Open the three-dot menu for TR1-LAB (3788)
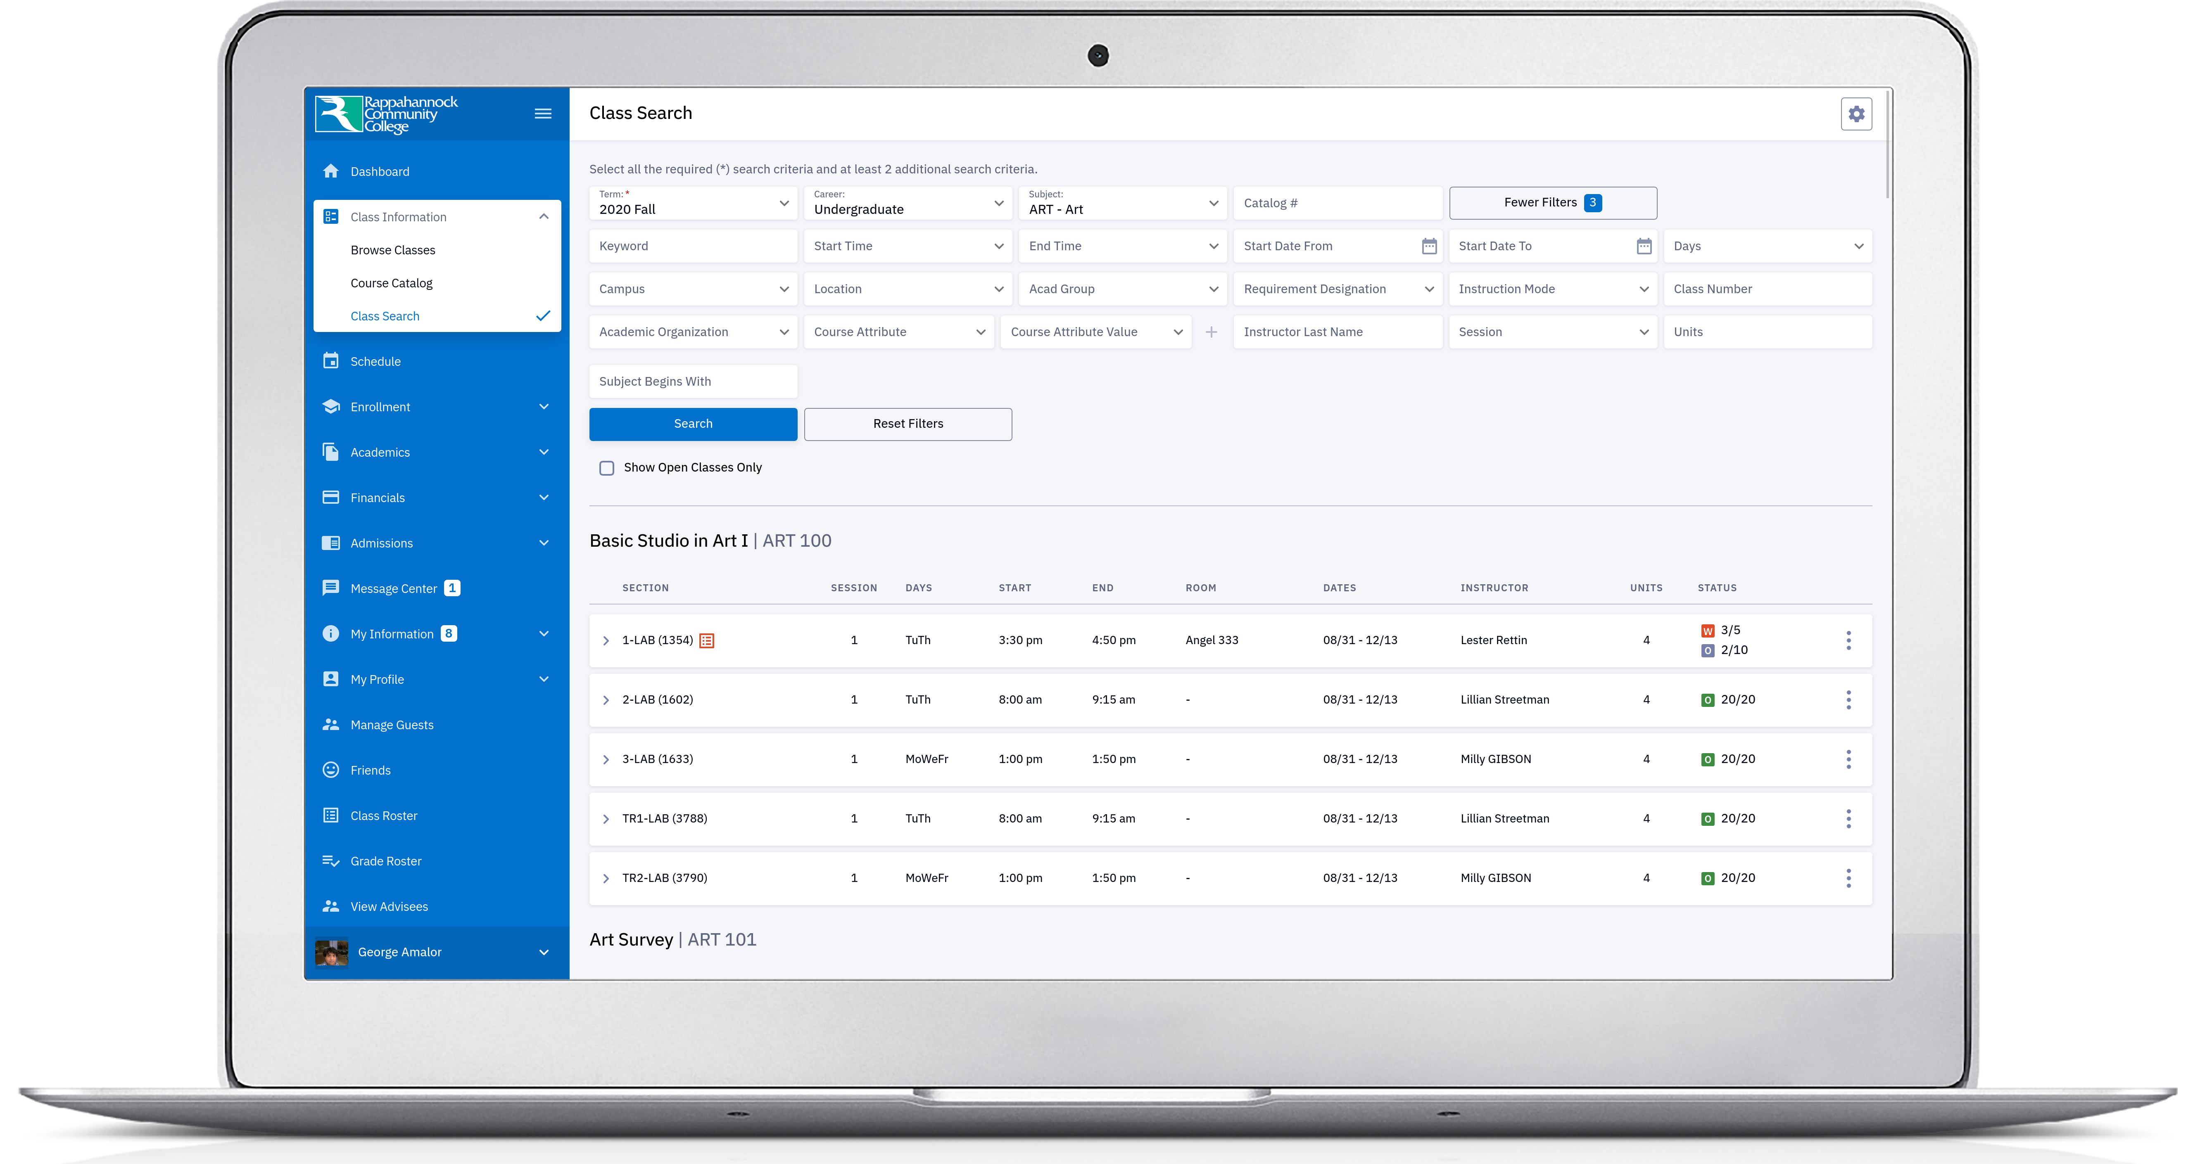 (x=1848, y=818)
